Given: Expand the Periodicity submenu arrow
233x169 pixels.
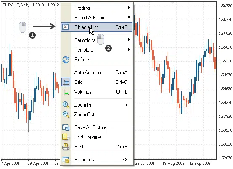Looking at the screenshot, I should [129, 40].
